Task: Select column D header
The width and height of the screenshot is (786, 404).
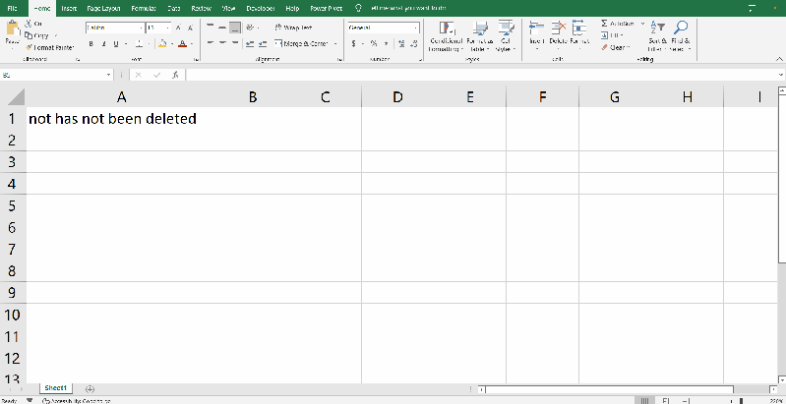Action: (x=397, y=96)
